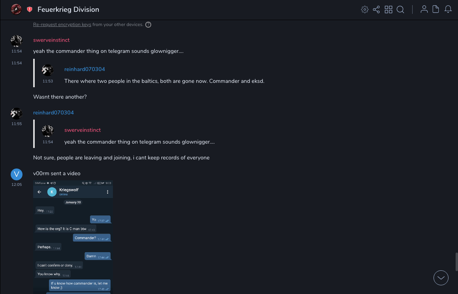Open the integrations grid icon
This screenshot has width=458, height=294.
(389, 9)
